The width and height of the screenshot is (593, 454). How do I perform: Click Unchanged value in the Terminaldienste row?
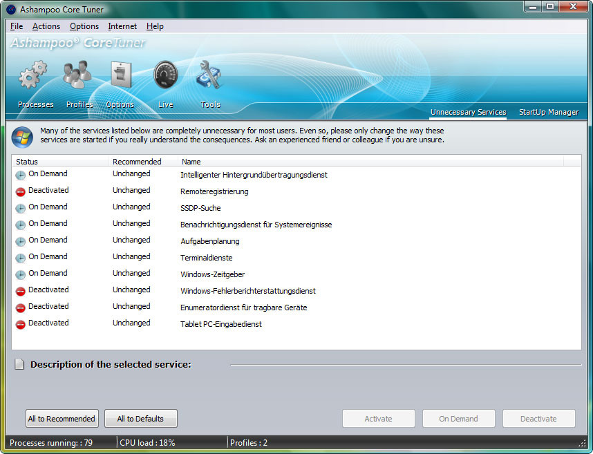pos(131,256)
